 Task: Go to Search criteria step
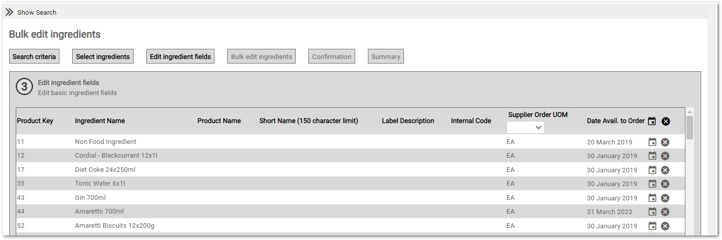click(34, 56)
